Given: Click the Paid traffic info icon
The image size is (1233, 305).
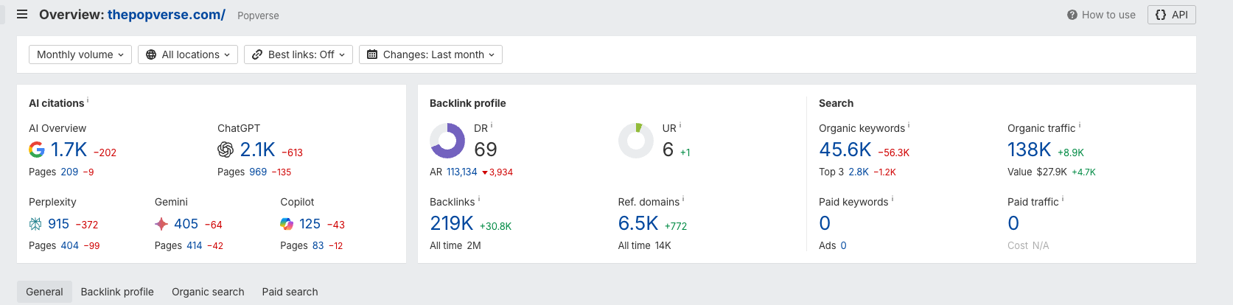Looking at the screenshot, I should (x=1063, y=199).
